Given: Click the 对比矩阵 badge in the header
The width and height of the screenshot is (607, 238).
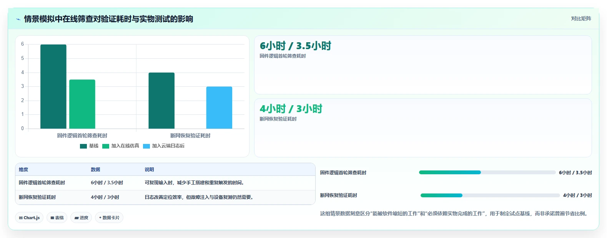Looking at the screenshot, I should pyautogui.click(x=581, y=18).
